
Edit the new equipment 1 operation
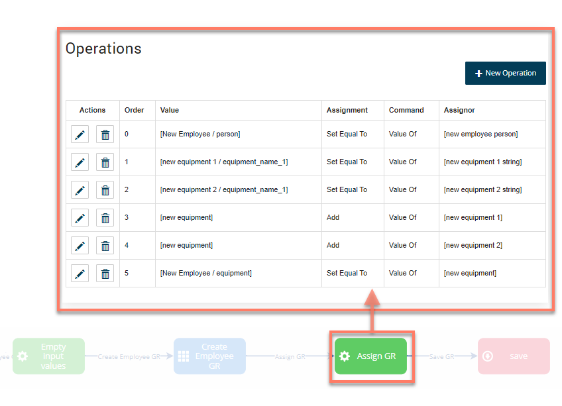[x=80, y=162]
